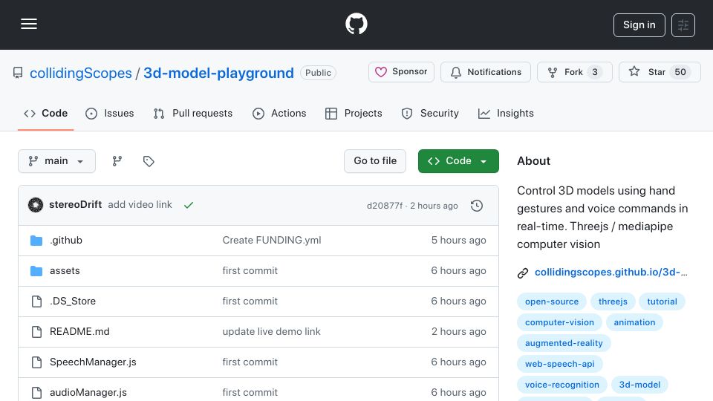Select the web-speech-api topic tag
This screenshot has width=713, height=401.
click(x=560, y=364)
